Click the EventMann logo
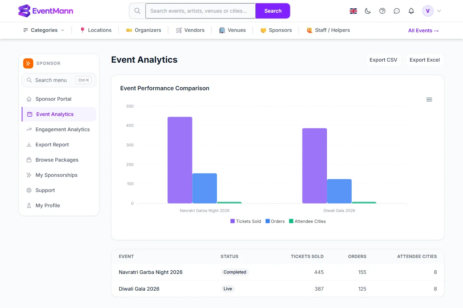The image size is (463, 308). [46, 11]
